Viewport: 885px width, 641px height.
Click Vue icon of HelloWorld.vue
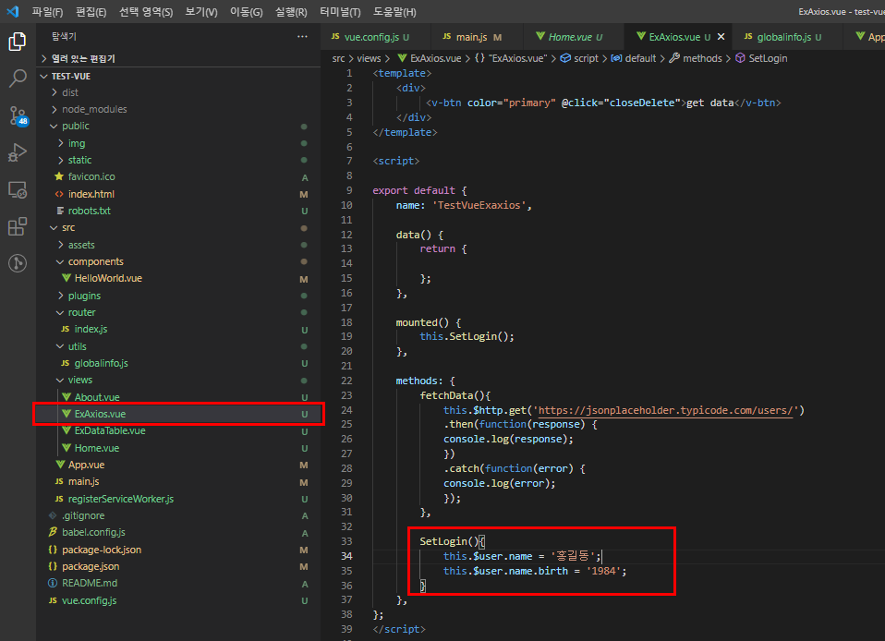click(x=66, y=278)
